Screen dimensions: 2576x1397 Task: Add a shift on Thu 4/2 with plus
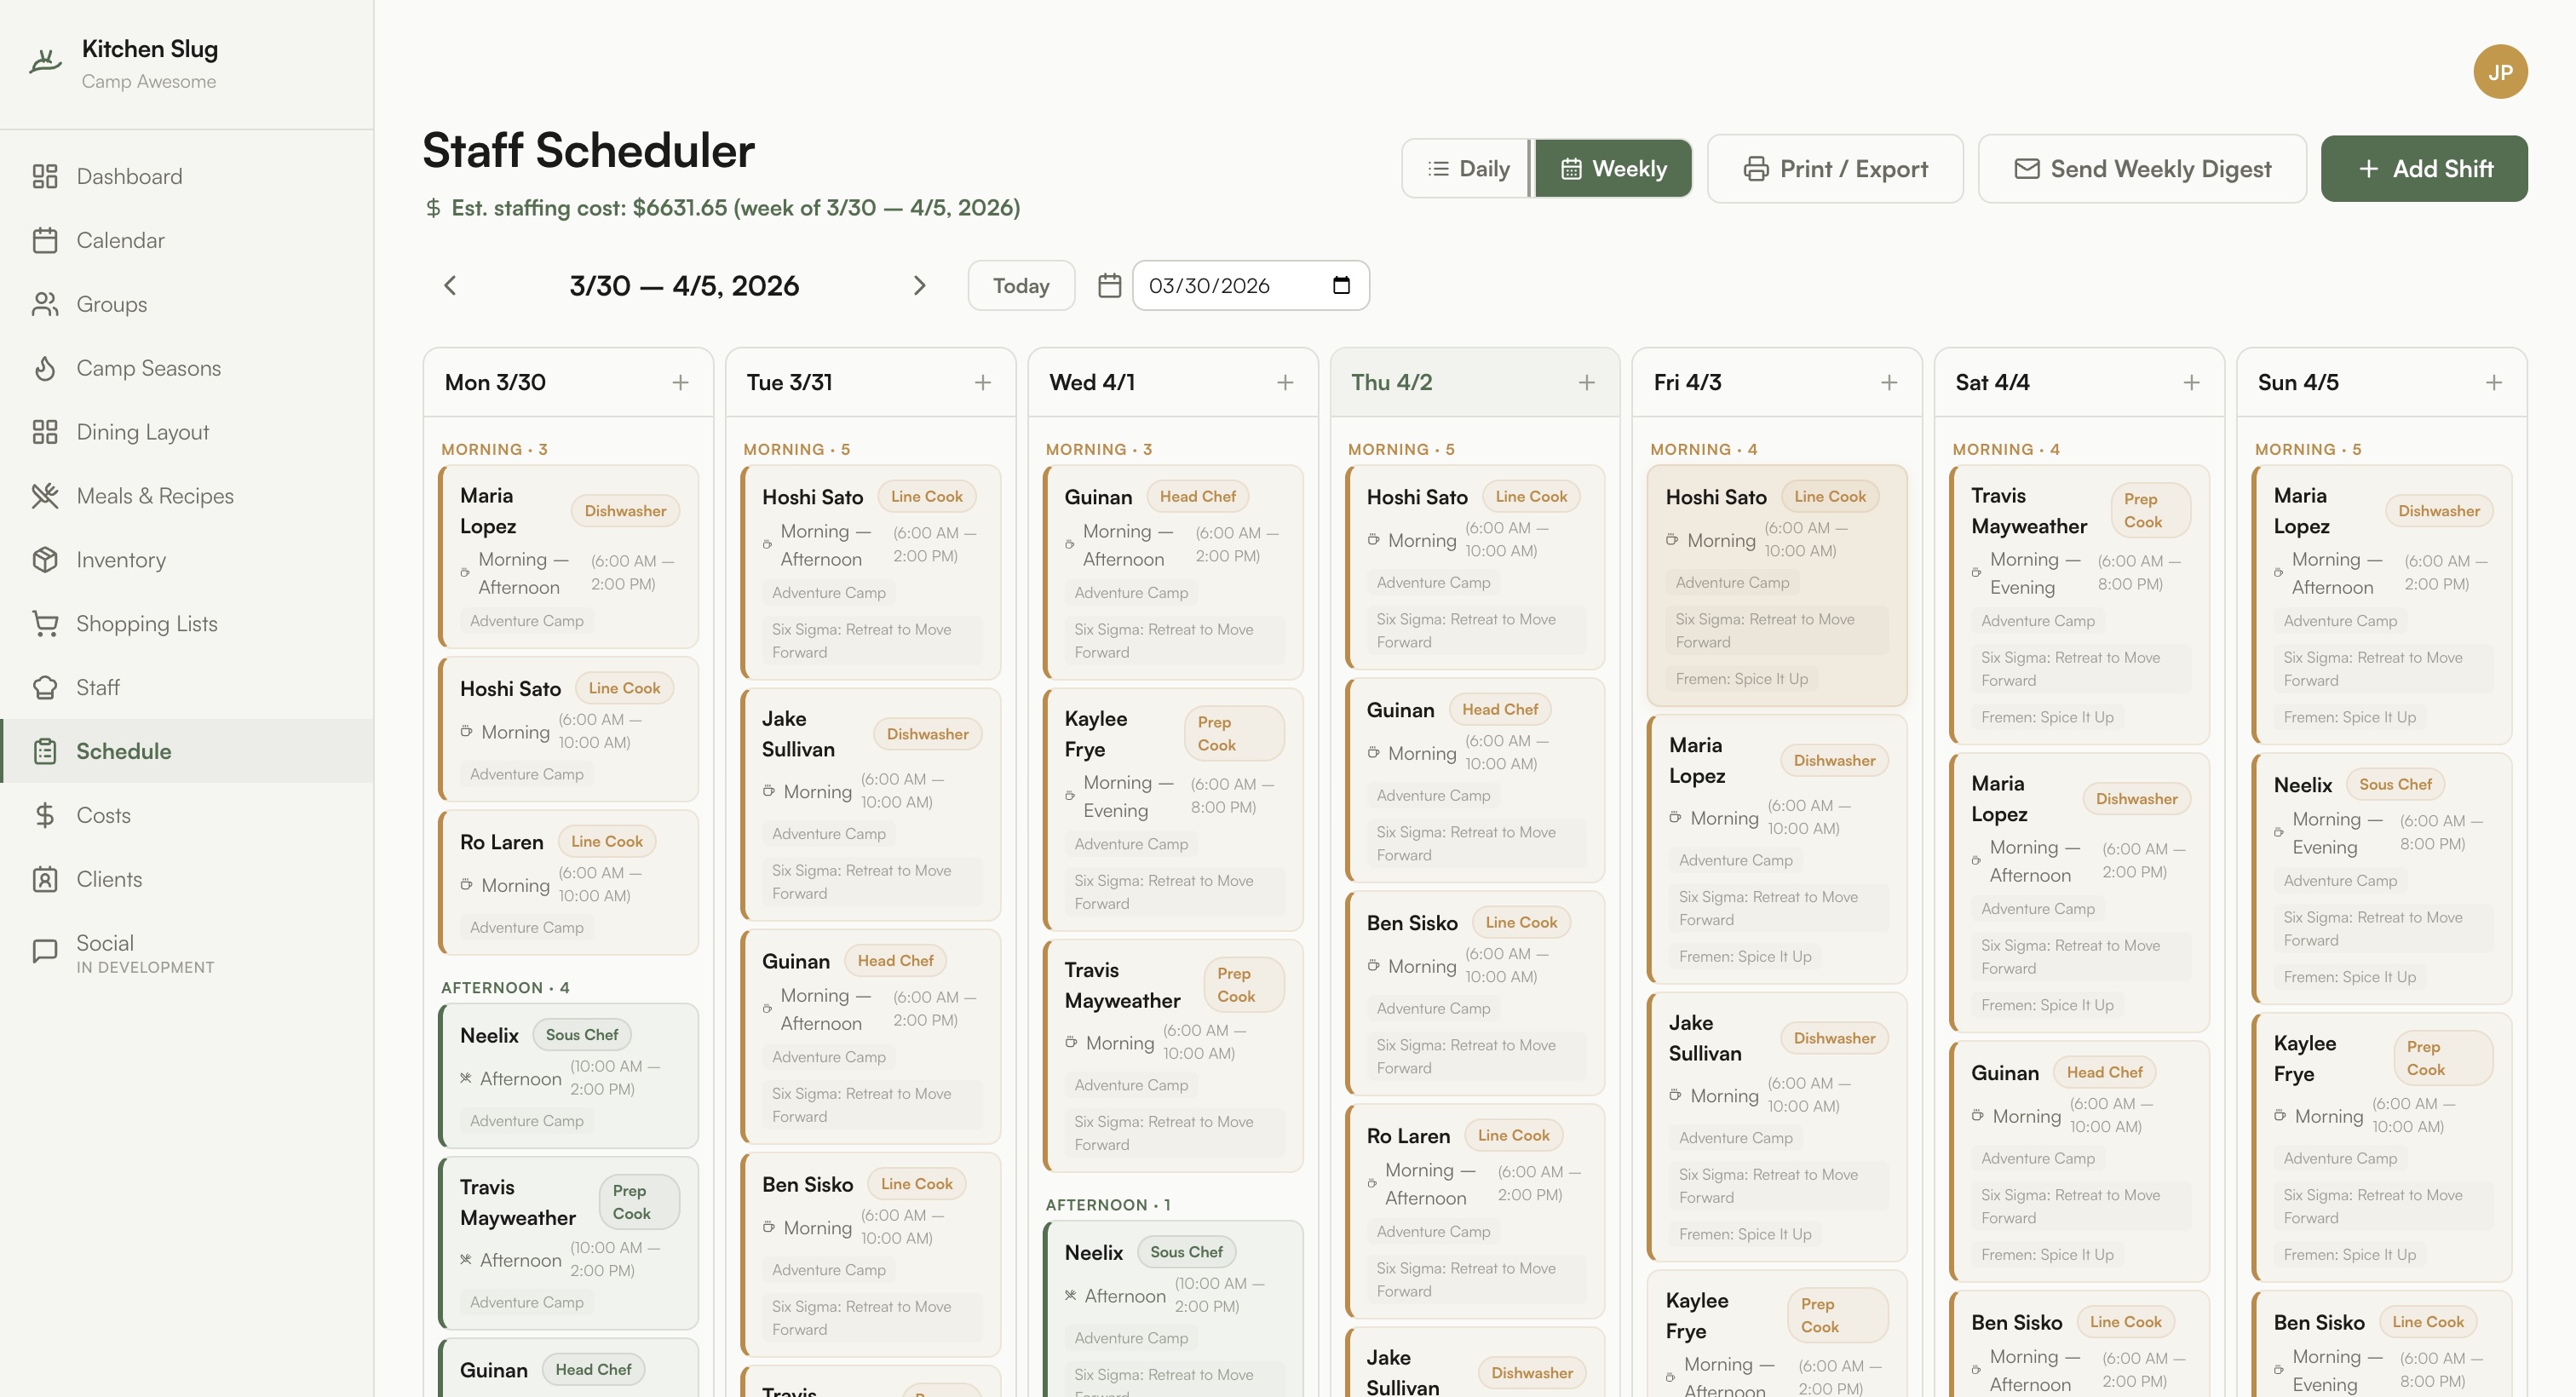(x=1587, y=383)
